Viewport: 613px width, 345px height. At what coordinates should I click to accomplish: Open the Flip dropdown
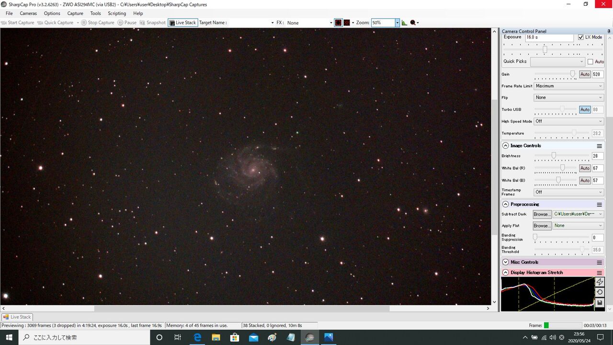click(569, 98)
